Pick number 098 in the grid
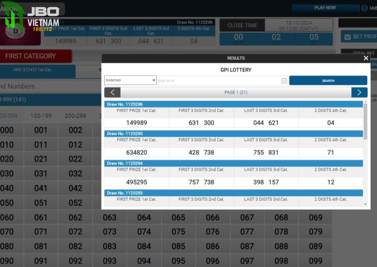 281,261
